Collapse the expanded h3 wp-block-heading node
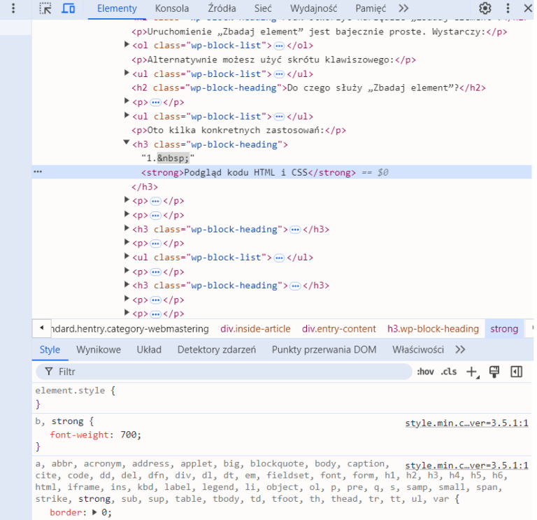The image size is (537, 520). (x=127, y=143)
